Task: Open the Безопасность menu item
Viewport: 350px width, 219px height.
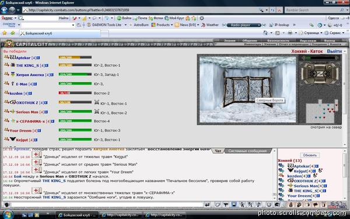Action: point(278,41)
